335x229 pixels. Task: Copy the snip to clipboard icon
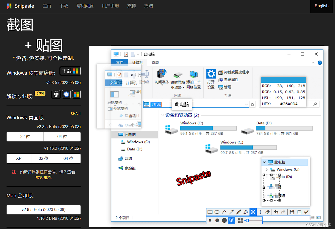click(x=299, y=212)
